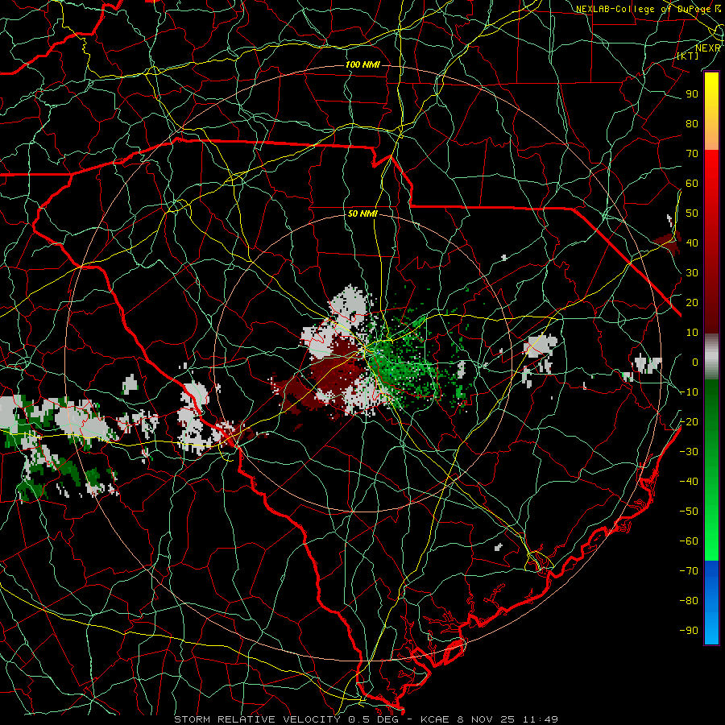Select the -30 scale value
725x725 pixels.
point(689,452)
